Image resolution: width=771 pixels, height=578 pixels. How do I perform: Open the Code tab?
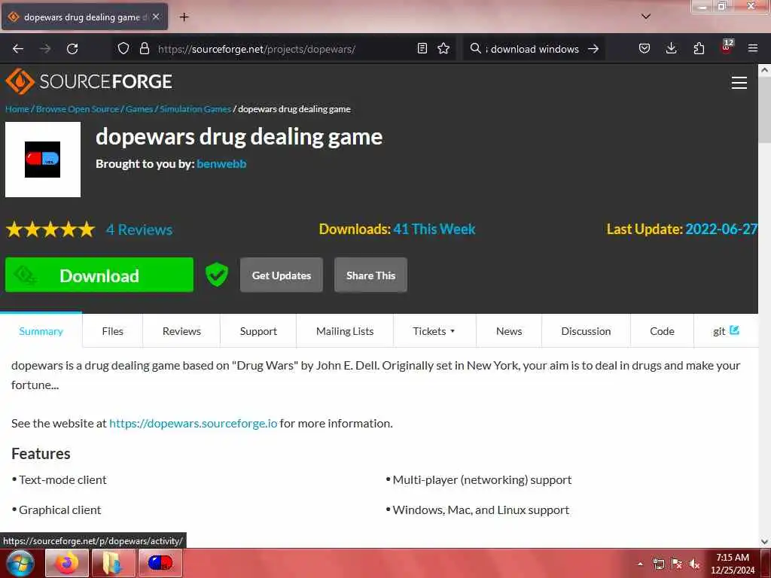pyautogui.click(x=662, y=331)
